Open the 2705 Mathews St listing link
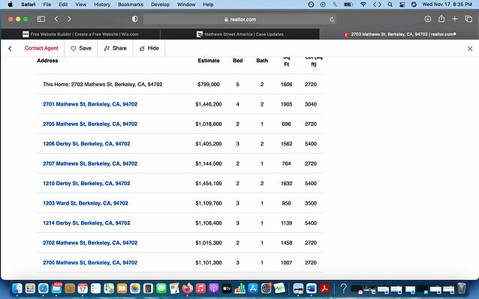Viewport: 479px width, 299px height. pyautogui.click(x=90, y=124)
